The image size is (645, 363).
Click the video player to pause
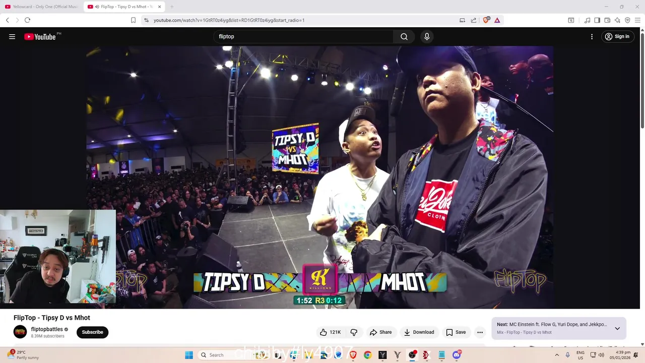click(319, 177)
